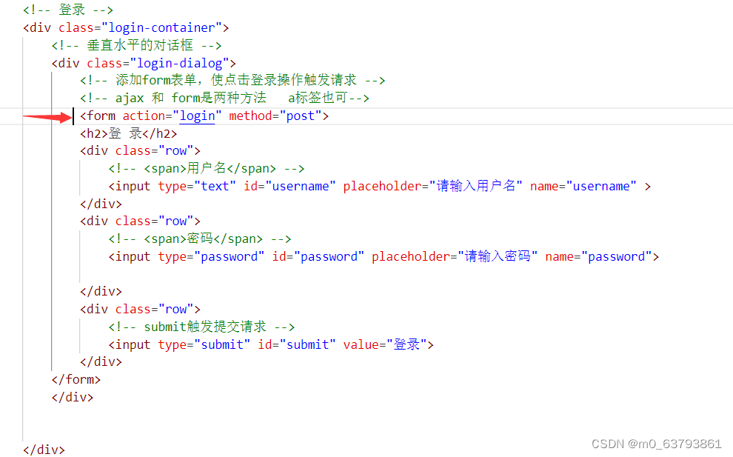Click the commented span "密码" line
733x457 pixels.
pyautogui.click(x=200, y=239)
